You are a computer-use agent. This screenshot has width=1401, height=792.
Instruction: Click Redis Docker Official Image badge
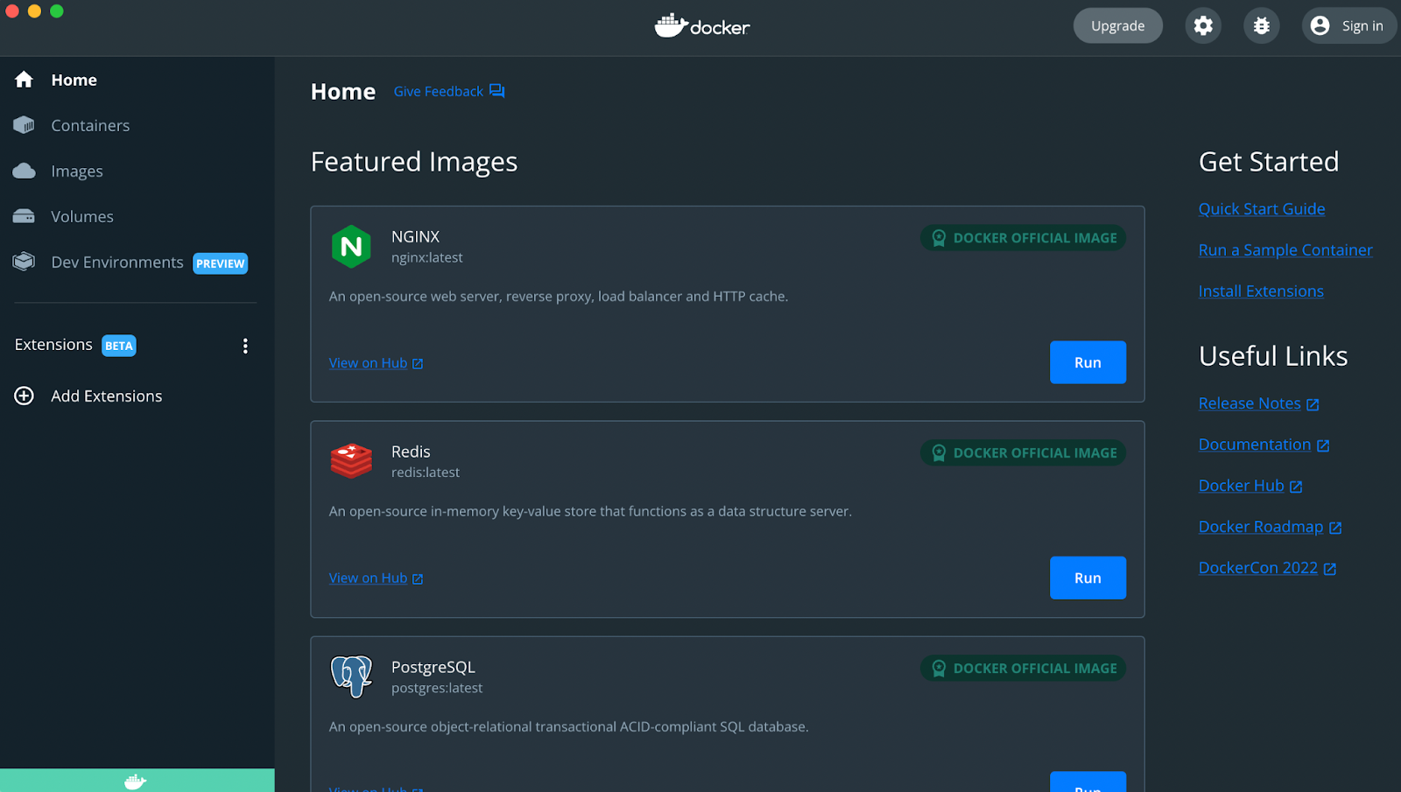pyautogui.click(x=1023, y=452)
